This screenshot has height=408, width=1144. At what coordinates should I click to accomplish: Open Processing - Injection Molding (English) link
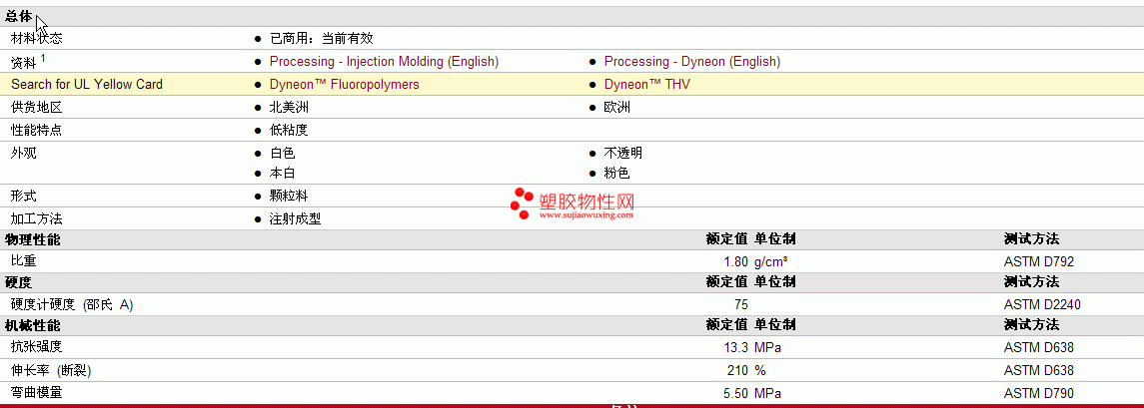(x=384, y=62)
